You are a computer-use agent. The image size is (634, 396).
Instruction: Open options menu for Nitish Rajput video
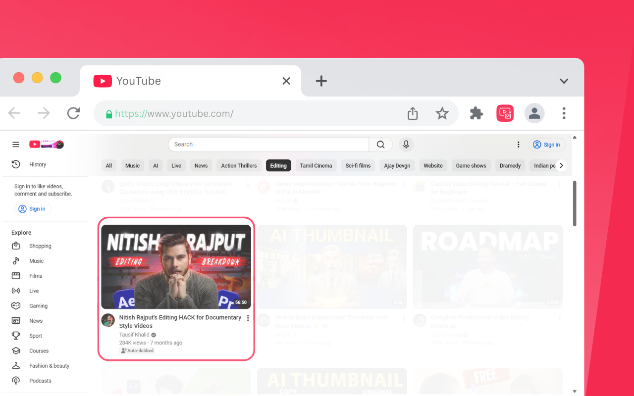click(x=248, y=318)
